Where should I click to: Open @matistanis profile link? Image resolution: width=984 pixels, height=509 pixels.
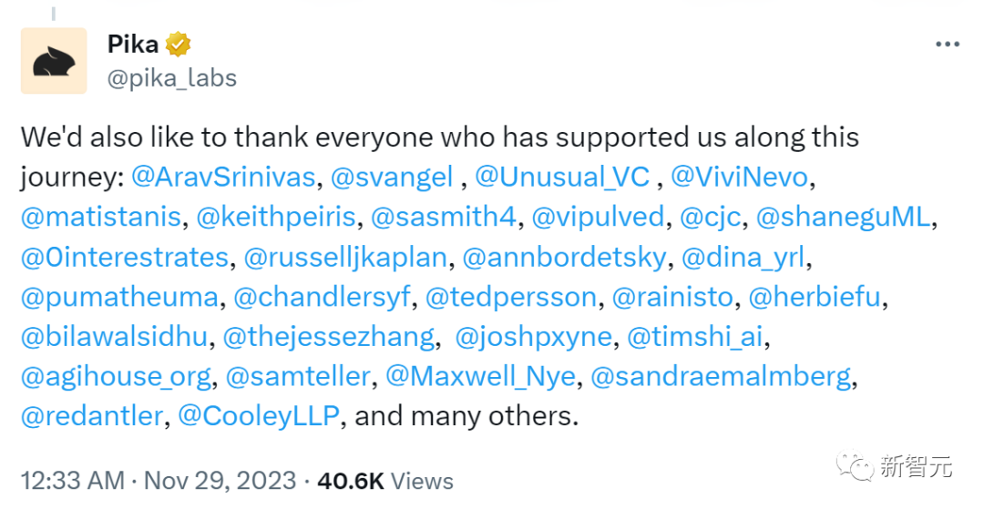click(100, 217)
